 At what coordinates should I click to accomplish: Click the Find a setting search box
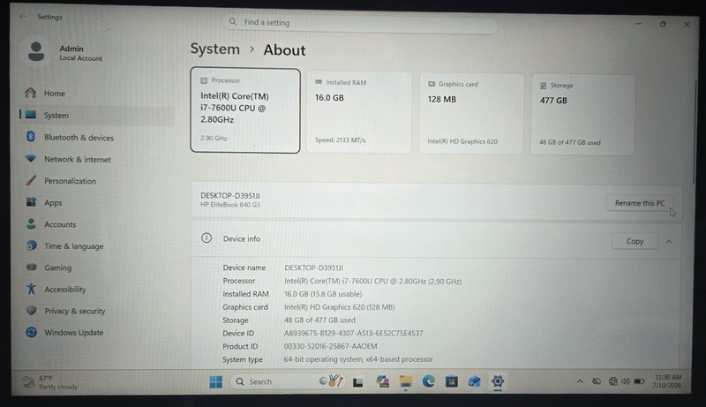coord(360,22)
